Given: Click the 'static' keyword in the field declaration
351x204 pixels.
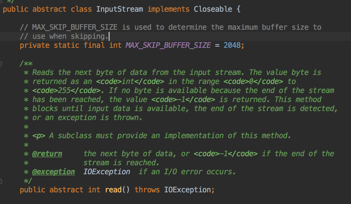Looking at the screenshot, I should coord(66,45).
